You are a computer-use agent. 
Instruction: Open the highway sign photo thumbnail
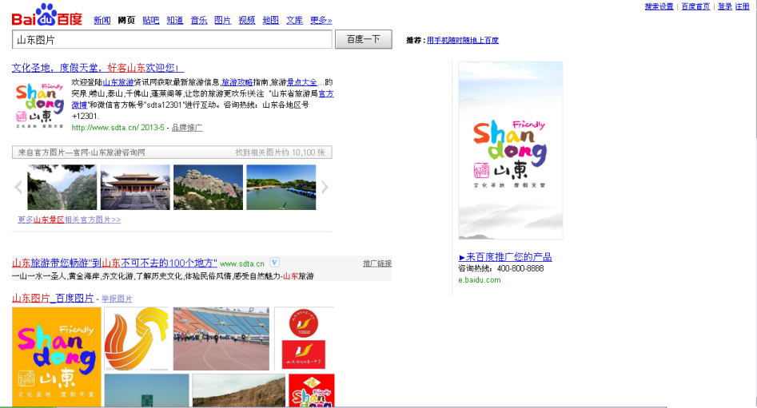(147, 390)
